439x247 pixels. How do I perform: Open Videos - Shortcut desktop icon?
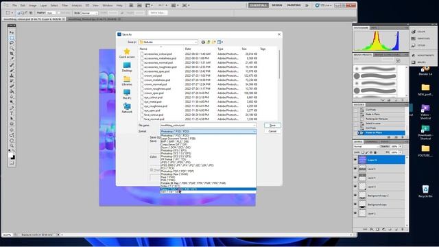pyautogui.click(x=425, y=112)
